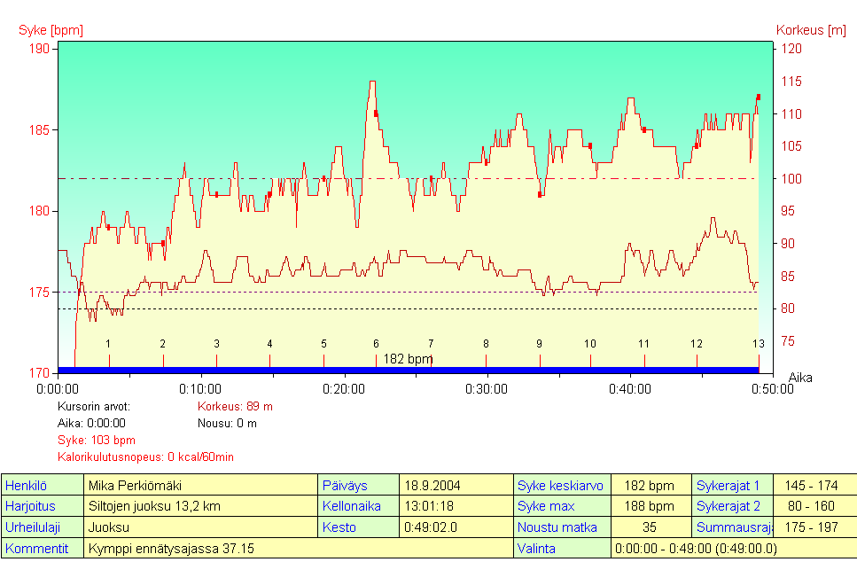This screenshot has width=857, height=562.
Task: Click the Syke [bpm] axis title
Action: 51,30
